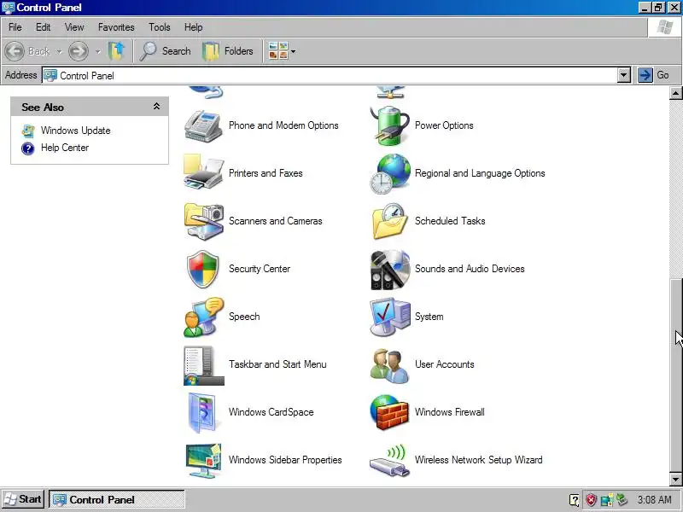Screen dimensions: 683x512
Task: Click the 3:08 AM clock
Action: pos(654,499)
